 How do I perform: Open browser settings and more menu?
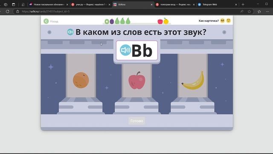[x=267, y=12]
